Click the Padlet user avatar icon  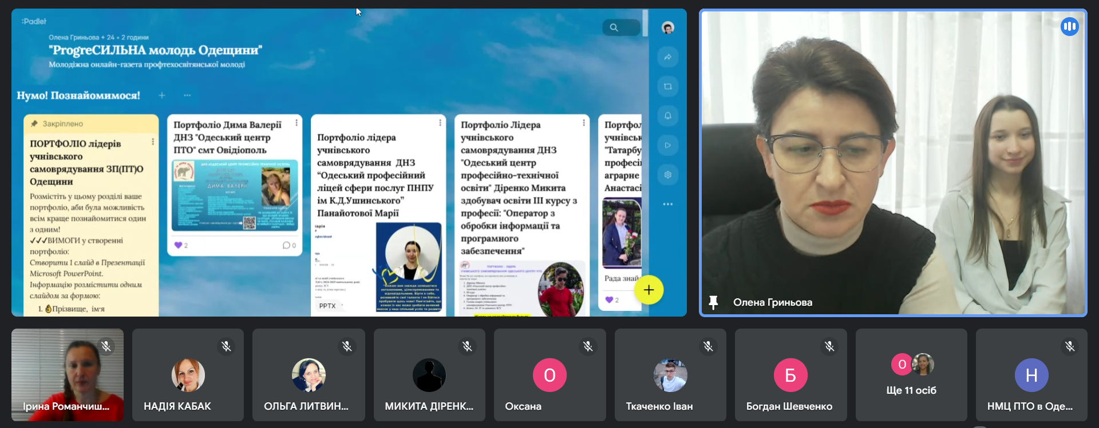point(667,27)
